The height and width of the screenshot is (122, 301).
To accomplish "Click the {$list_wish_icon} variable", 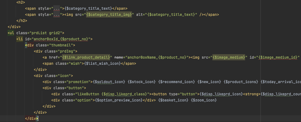I will click(102, 63).
